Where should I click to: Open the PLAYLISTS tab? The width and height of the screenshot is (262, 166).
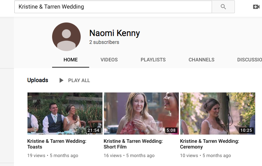pos(153,60)
